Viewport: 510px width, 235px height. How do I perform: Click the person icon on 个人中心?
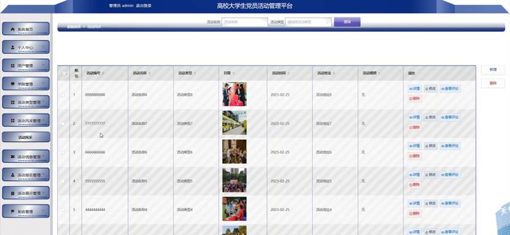point(13,47)
